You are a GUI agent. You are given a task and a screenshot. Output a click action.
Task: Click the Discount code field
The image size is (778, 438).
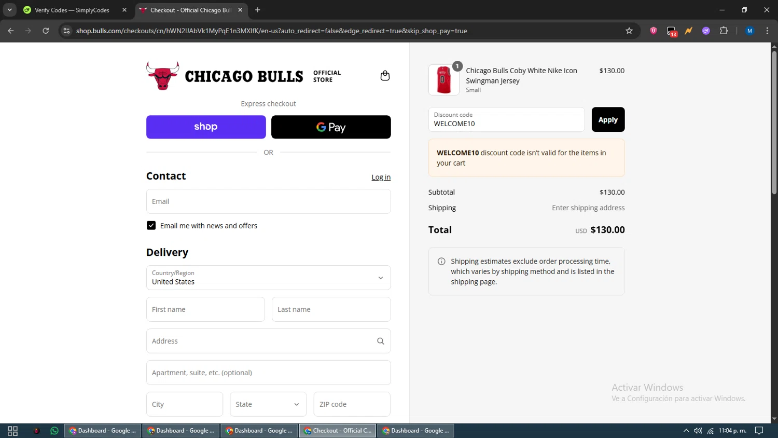pyautogui.click(x=506, y=119)
